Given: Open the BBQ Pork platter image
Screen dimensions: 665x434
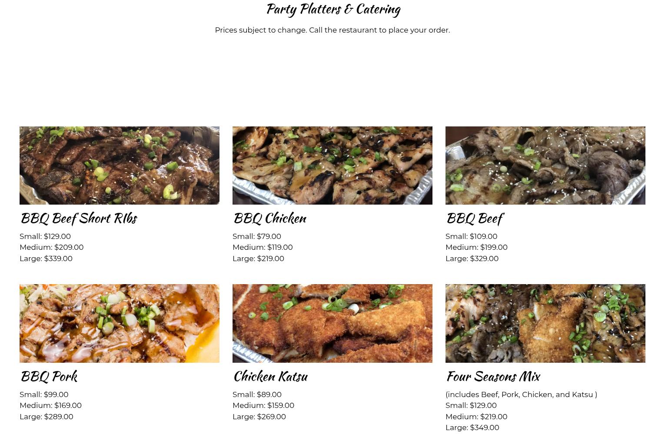Looking at the screenshot, I should [x=120, y=324].
